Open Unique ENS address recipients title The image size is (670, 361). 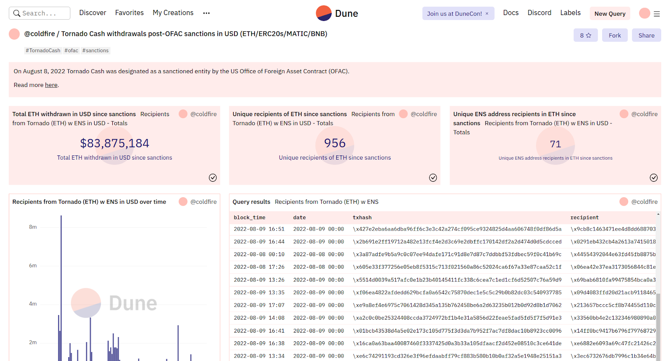pos(514,119)
